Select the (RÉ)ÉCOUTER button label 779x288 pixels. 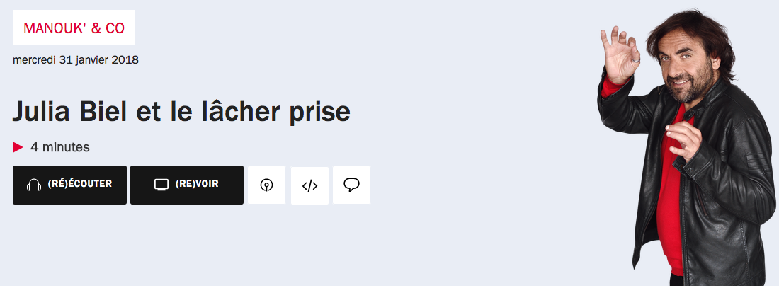pos(79,184)
